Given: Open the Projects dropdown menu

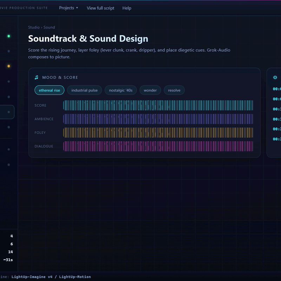Looking at the screenshot, I should [x=68, y=8].
